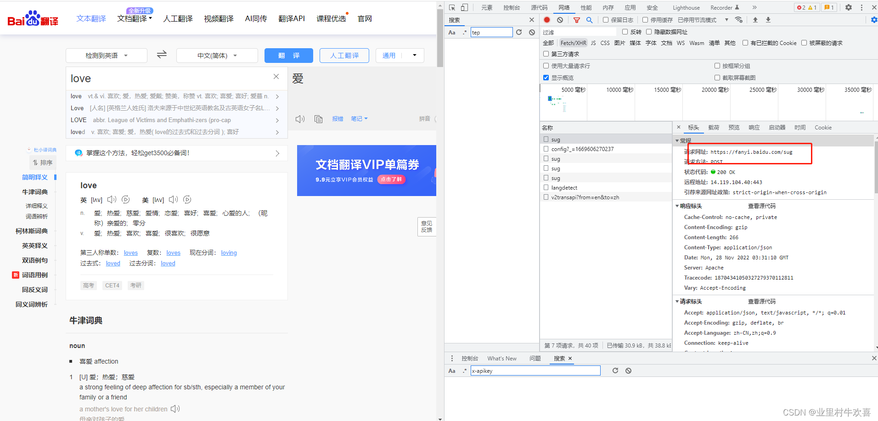Click the import HAR upload icon
878x421 pixels.
(755, 20)
